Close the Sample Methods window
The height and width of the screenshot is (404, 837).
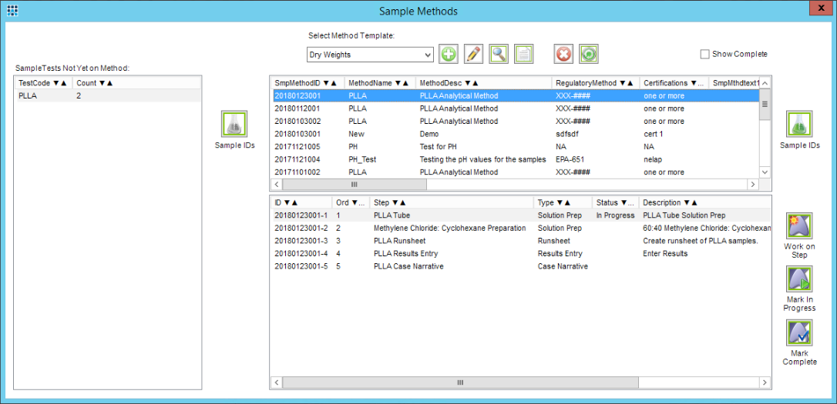coord(821,9)
